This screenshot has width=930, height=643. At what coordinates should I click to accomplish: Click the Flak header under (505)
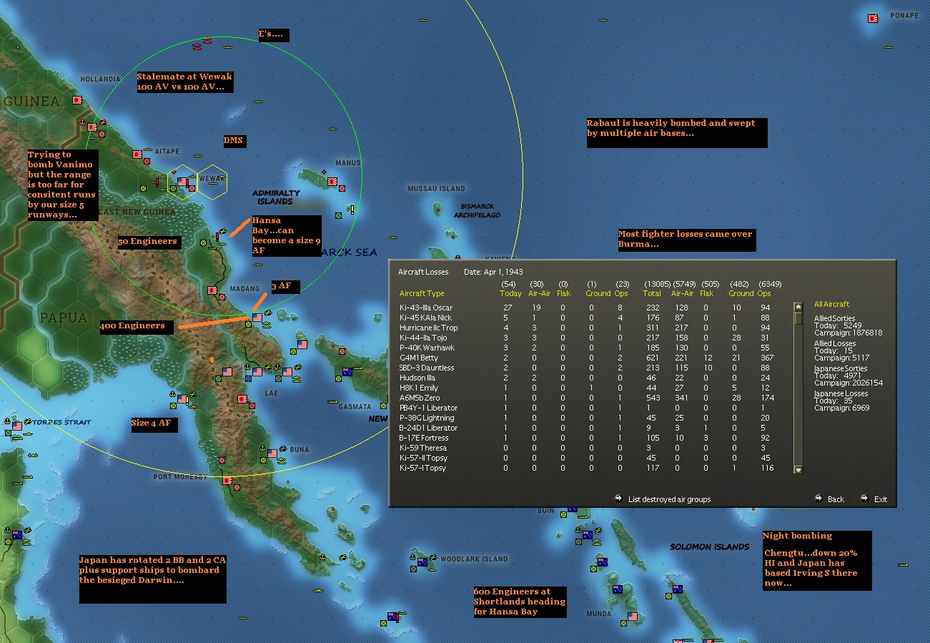[x=706, y=293]
